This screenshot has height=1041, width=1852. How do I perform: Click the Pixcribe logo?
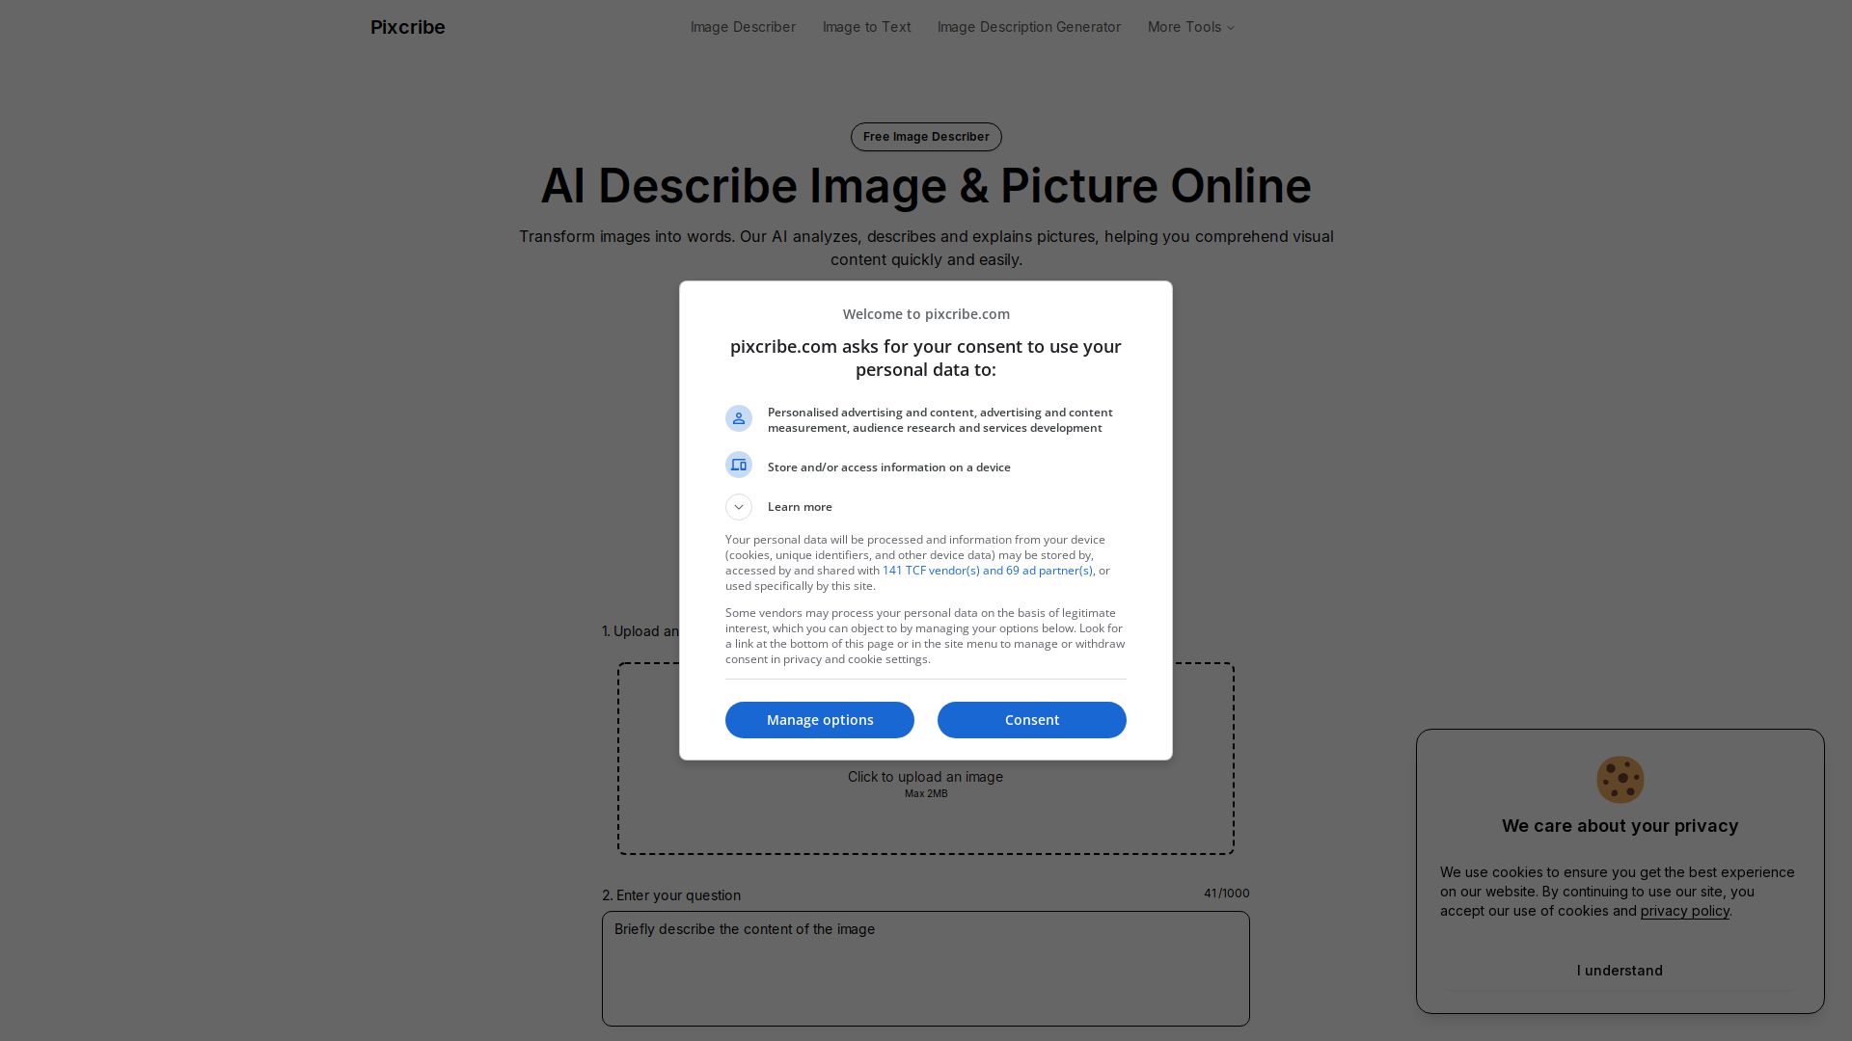point(408,27)
